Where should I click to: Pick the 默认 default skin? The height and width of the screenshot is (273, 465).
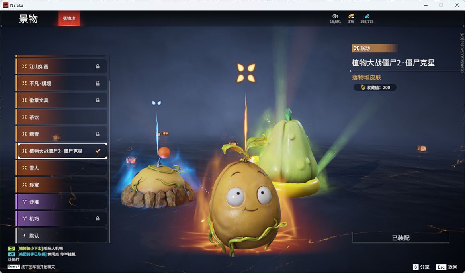[x=61, y=236]
